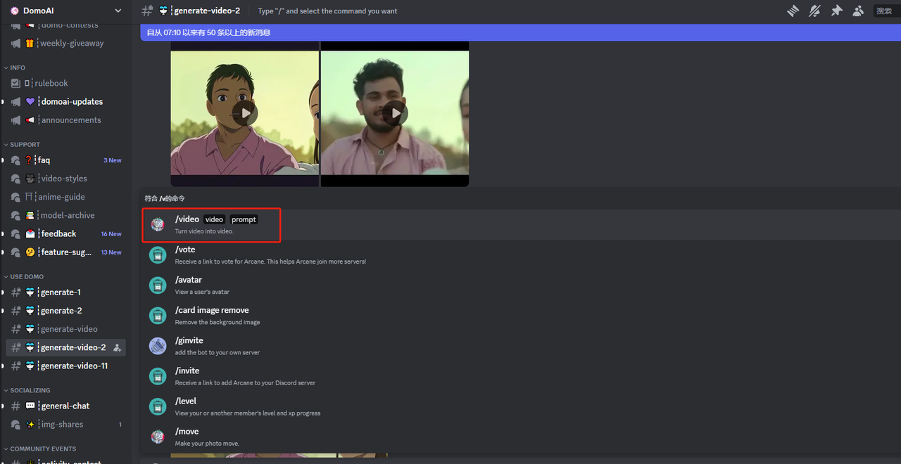Click the rulebook checkbox channel icon

[15, 83]
